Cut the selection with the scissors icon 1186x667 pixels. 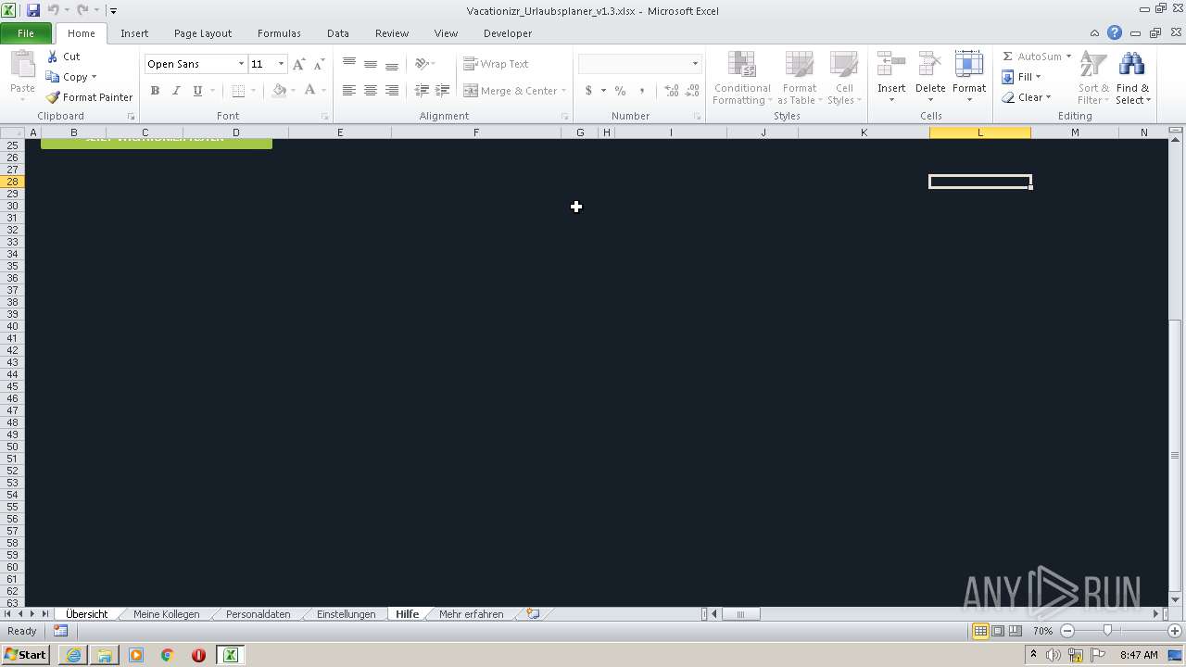click(64, 57)
